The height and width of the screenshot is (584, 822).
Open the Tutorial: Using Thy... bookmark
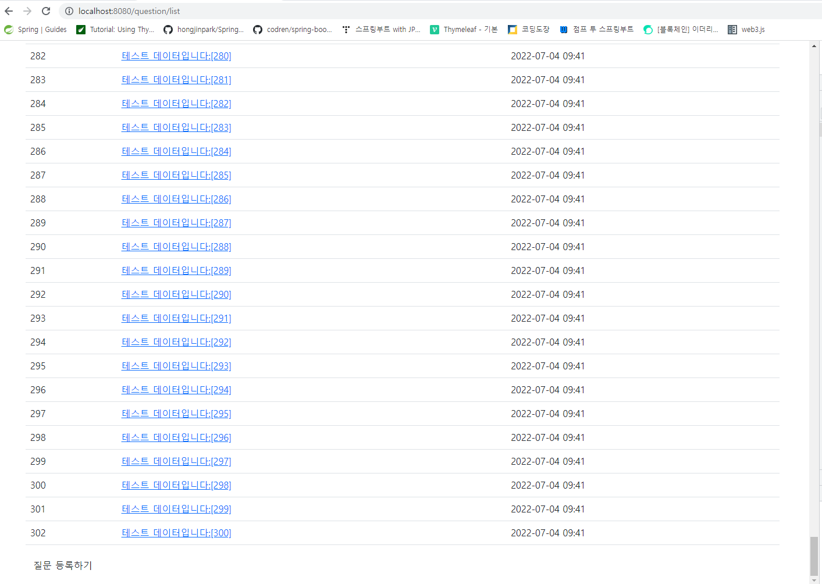[x=115, y=30]
